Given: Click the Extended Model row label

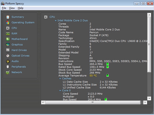Looking at the screenshot, I should tap(69, 53).
